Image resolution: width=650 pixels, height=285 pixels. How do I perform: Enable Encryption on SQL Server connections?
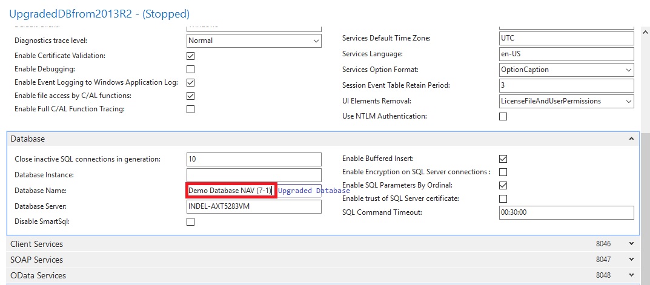pyautogui.click(x=503, y=172)
